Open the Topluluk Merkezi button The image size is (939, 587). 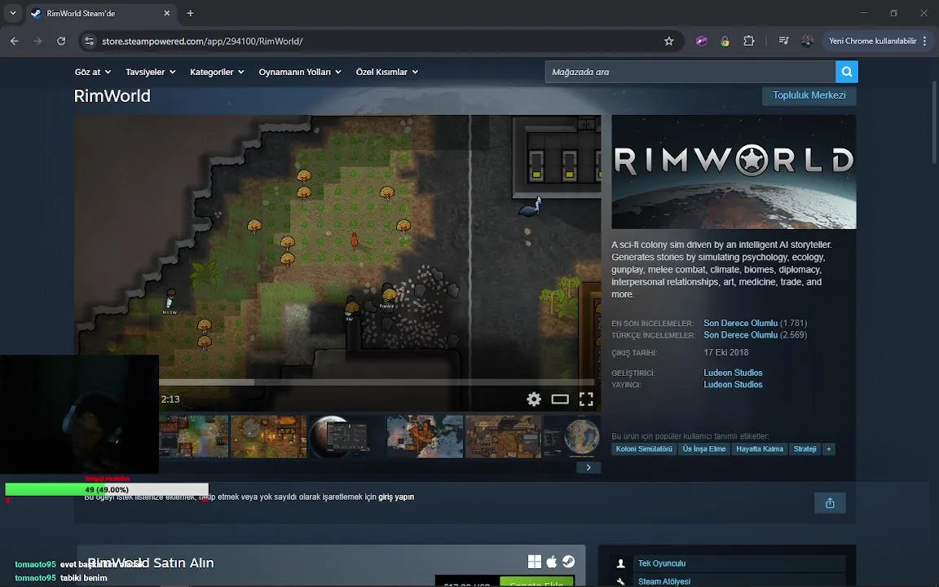click(x=809, y=95)
